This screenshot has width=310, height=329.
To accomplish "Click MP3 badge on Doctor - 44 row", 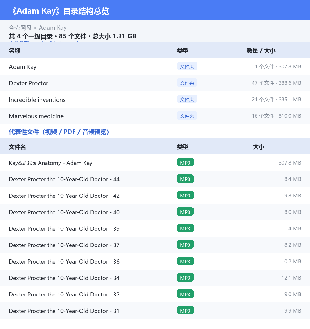I will coord(185,179).
